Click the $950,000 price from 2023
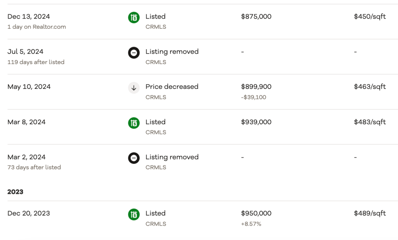398x240 pixels. tap(256, 213)
